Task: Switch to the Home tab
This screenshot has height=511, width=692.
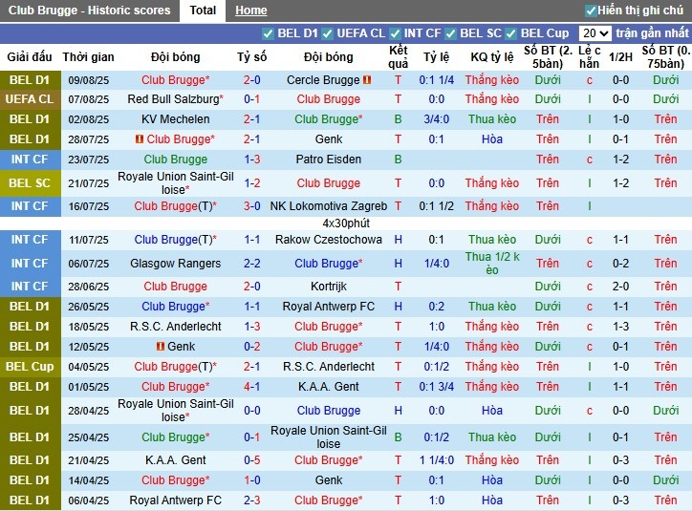Action: point(250,11)
